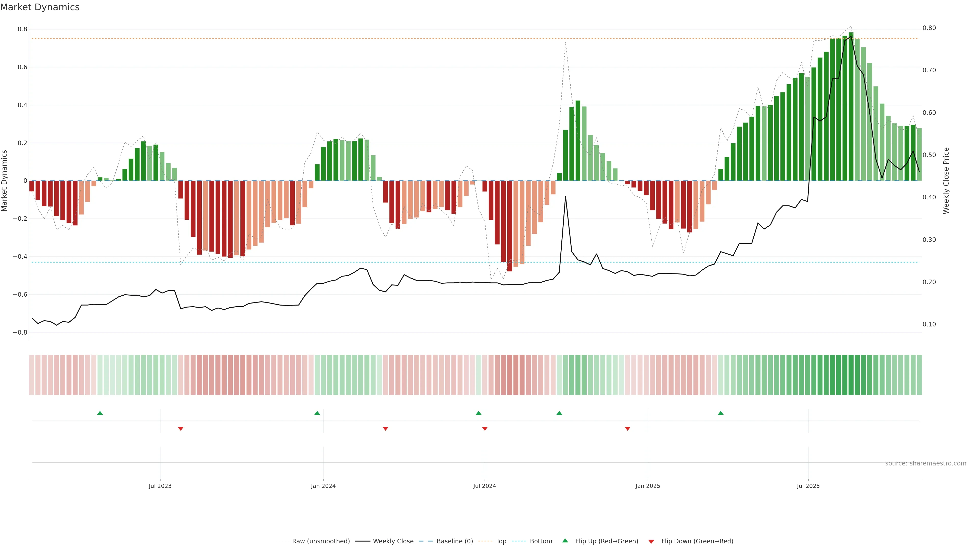Toggle the Baseline (0) legend entry
The image size is (979, 550).
coord(455,541)
